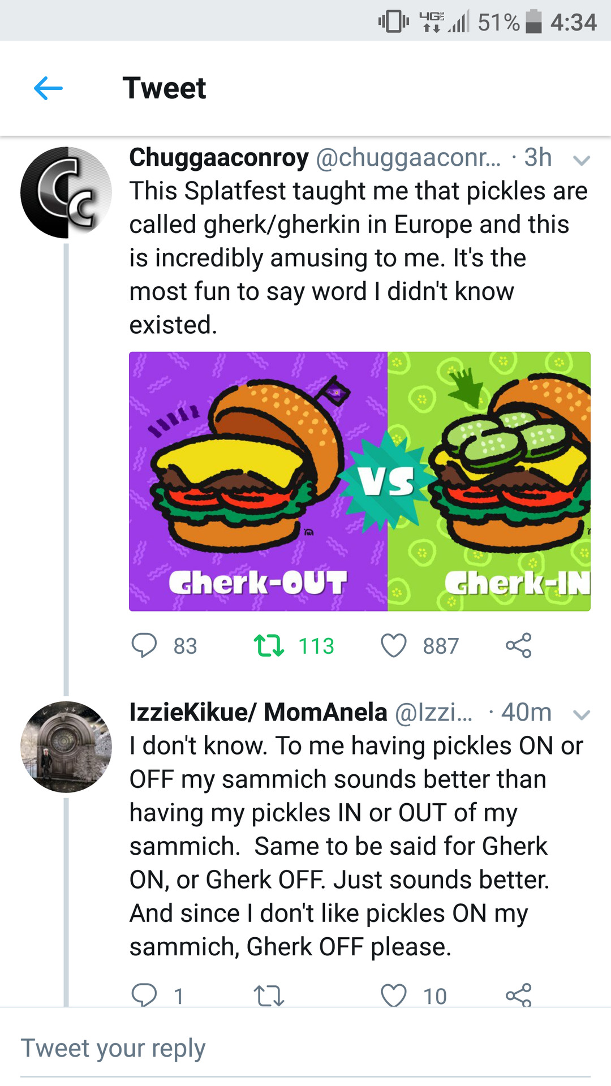611x1086 pixels.
Task: Open the @chuggaaconr... handle
Action: click(408, 158)
